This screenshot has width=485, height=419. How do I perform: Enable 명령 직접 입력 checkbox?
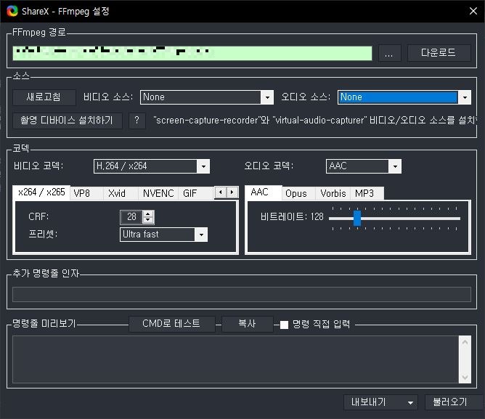[284, 325]
